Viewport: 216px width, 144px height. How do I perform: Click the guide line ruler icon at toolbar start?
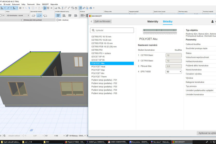pyautogui.click(x=2, y=8)
